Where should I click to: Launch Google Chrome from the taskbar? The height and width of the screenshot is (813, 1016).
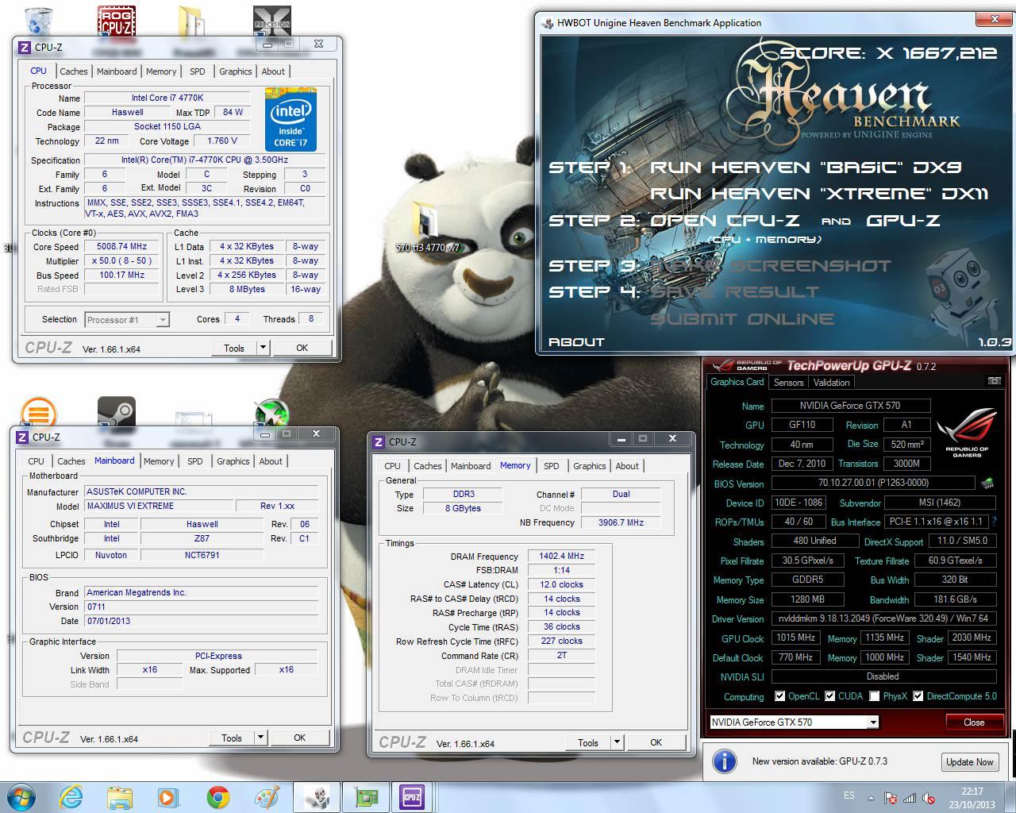point(217,797)
